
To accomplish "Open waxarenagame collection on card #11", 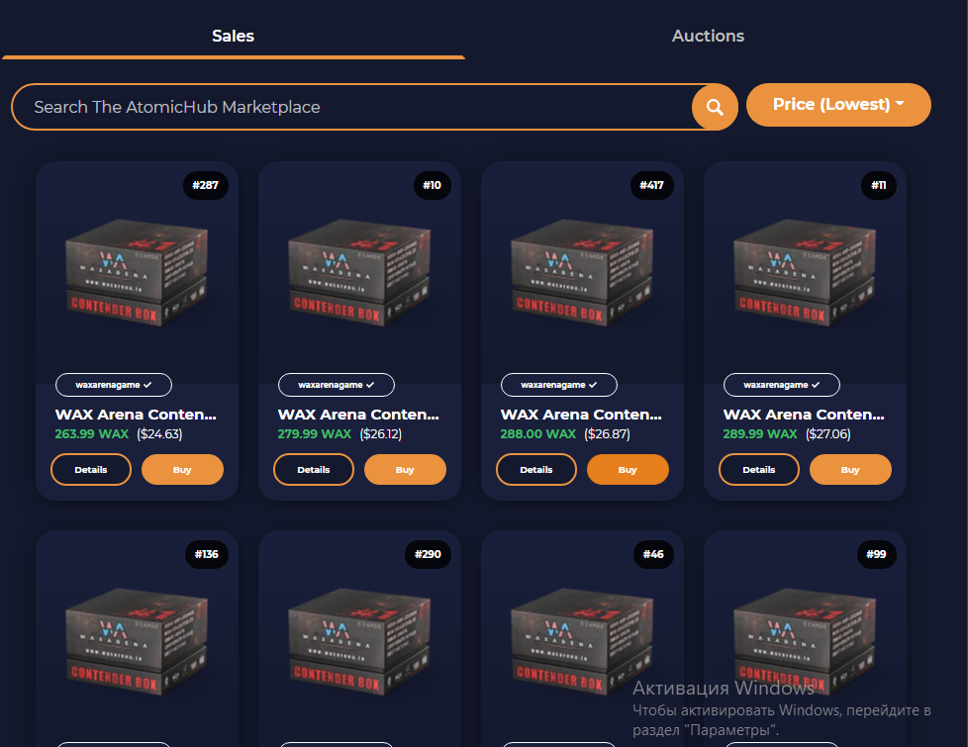I will coord(782,385).
